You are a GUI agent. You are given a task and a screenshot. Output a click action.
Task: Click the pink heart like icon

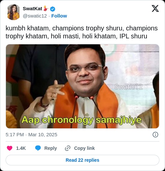[10, 148]
